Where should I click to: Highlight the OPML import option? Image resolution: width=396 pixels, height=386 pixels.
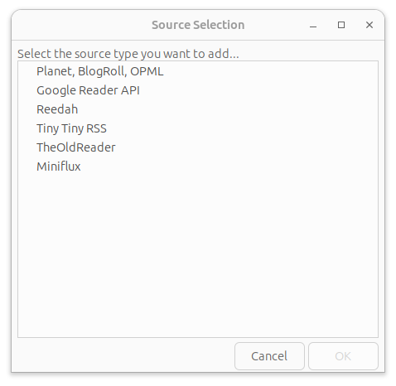[198, 71]
